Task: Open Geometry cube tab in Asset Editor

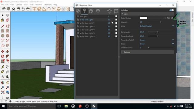Action: click(x=91, y=11)
